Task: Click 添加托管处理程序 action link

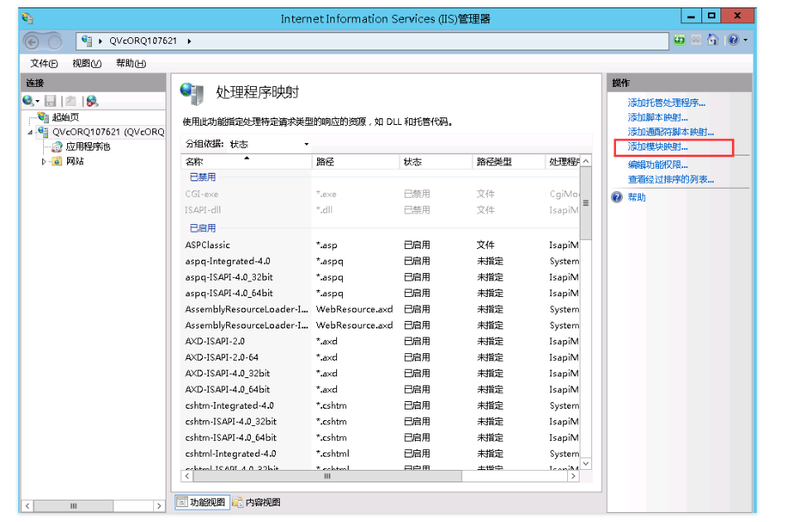Action: click(666, 103)
